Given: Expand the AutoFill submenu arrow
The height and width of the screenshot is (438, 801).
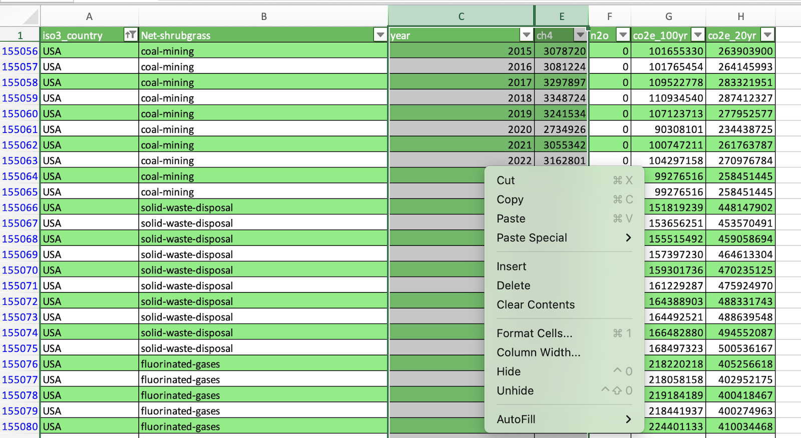Looking at the screenshot, I should pos(628,419).
